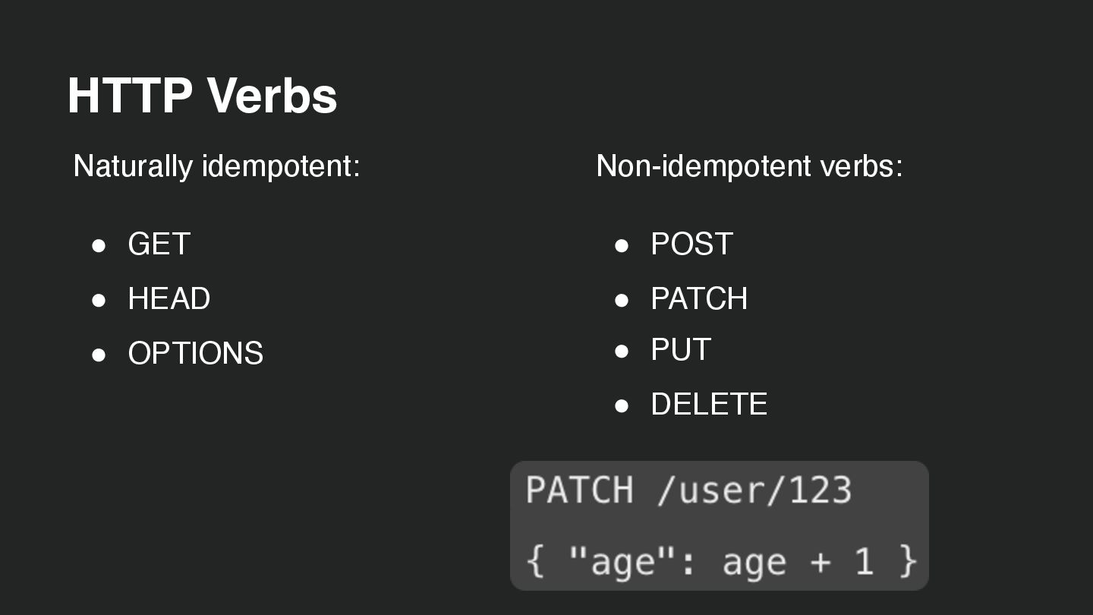
Task: Click the OPTIONS list item text
Action: point(195,354)
